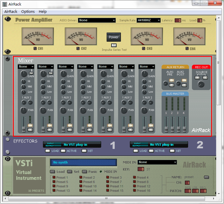Click the Bus Master fader 1
Screen dimensions: 224x204
coord(166,129)
